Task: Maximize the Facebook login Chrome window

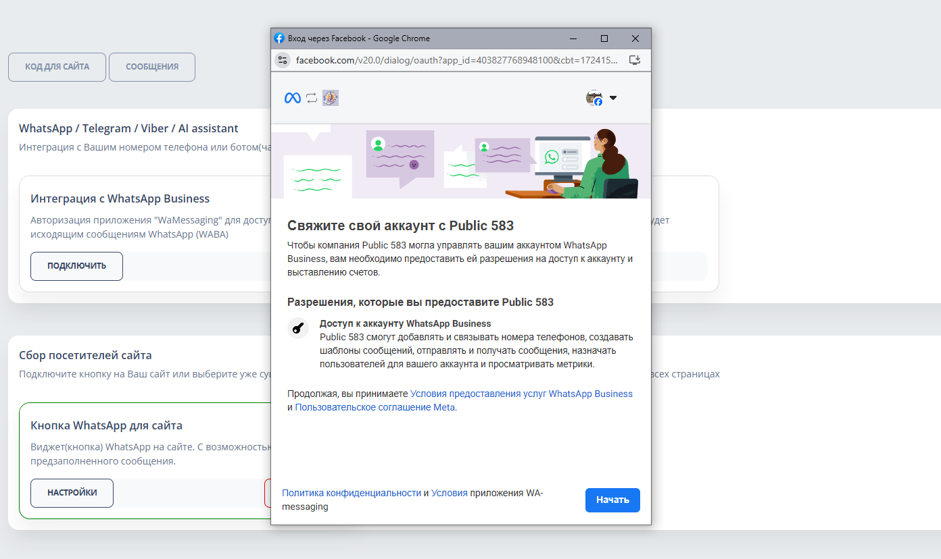Action: coord(604,38)
